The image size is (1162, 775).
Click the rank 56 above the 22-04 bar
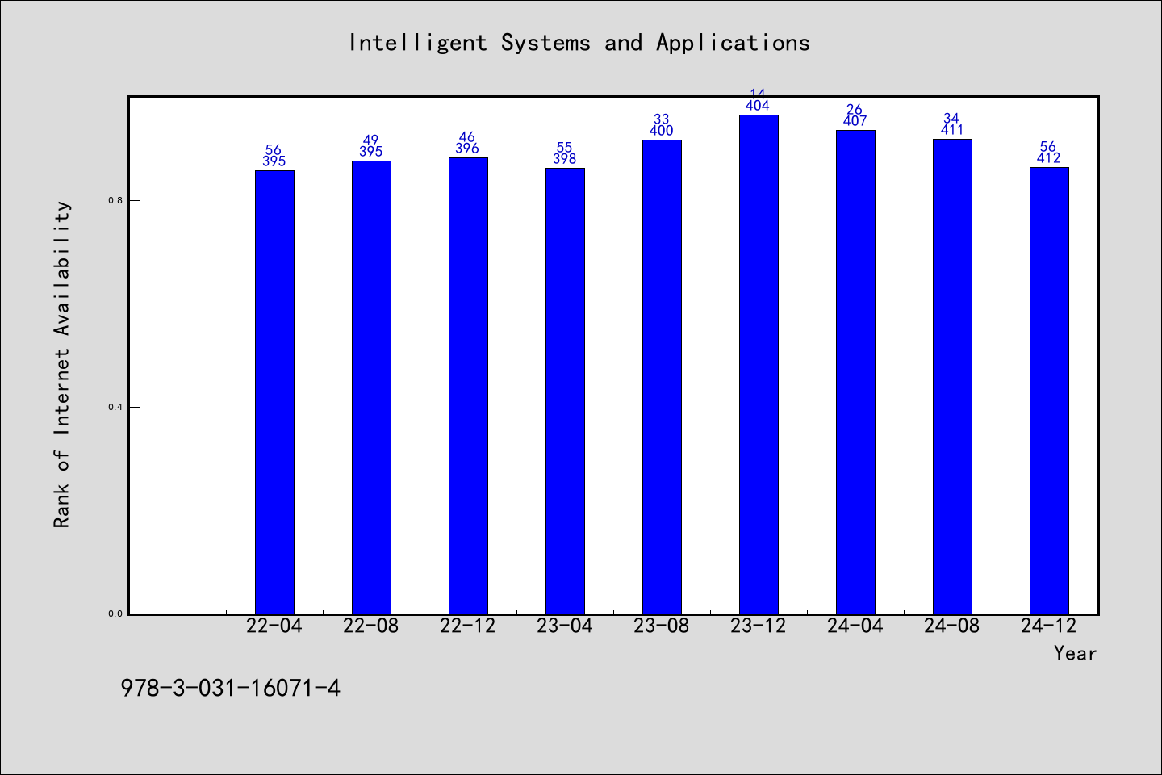(x=274, y=150)
